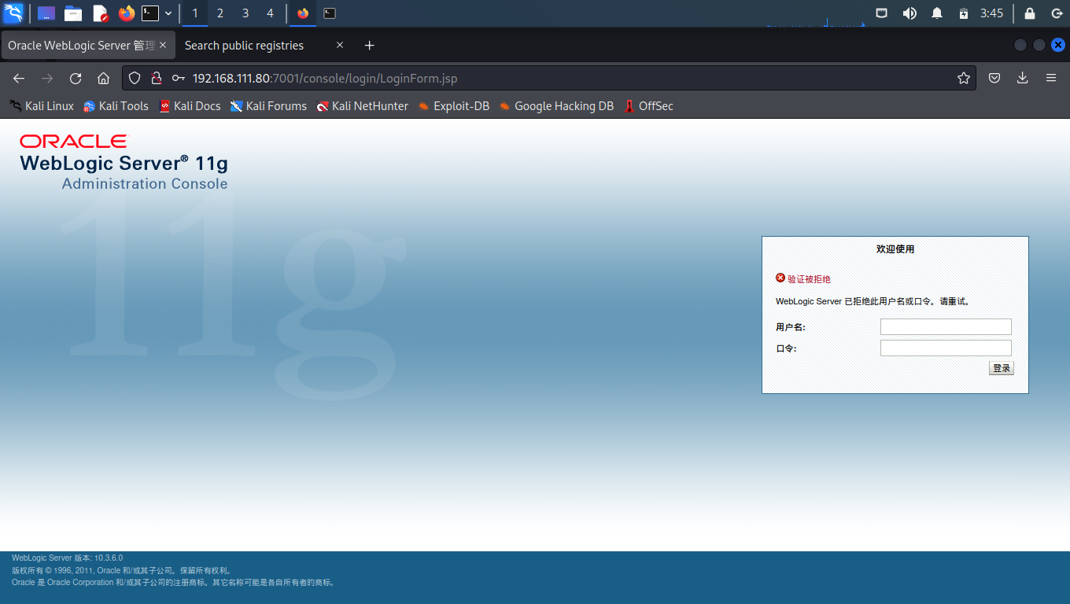
Task: Close the Oracle WebLogic Server tab
Action: click(x=163, y=46)
